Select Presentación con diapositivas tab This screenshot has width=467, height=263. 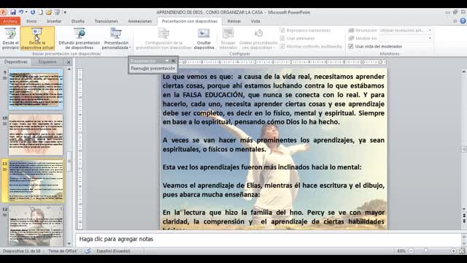coord(190,21)
